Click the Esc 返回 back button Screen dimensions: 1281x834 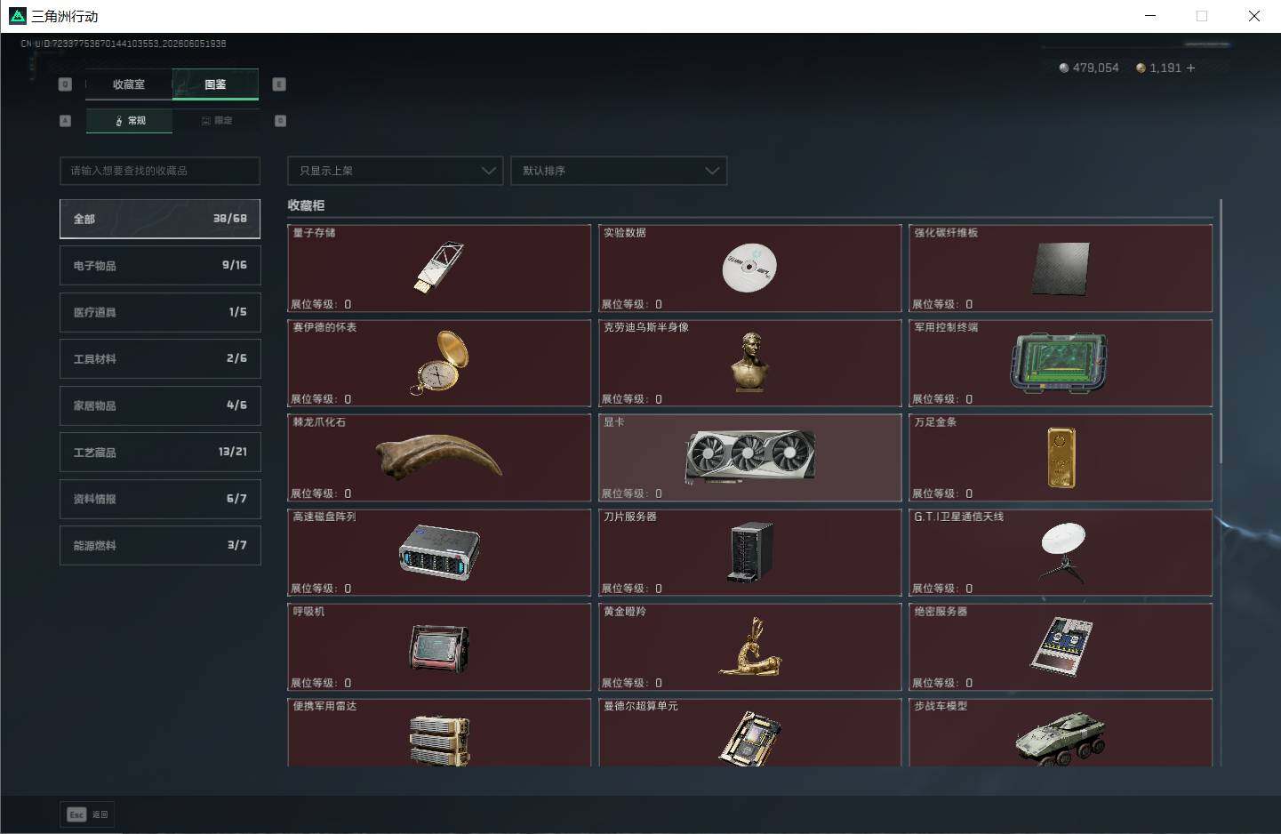coord(88,814)
